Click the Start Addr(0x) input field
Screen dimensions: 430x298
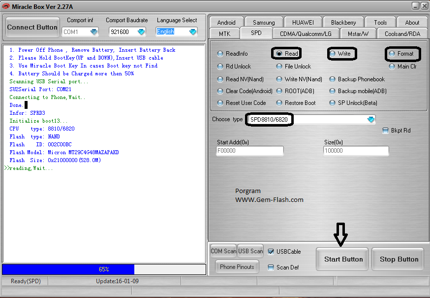[x=250, y=151]
